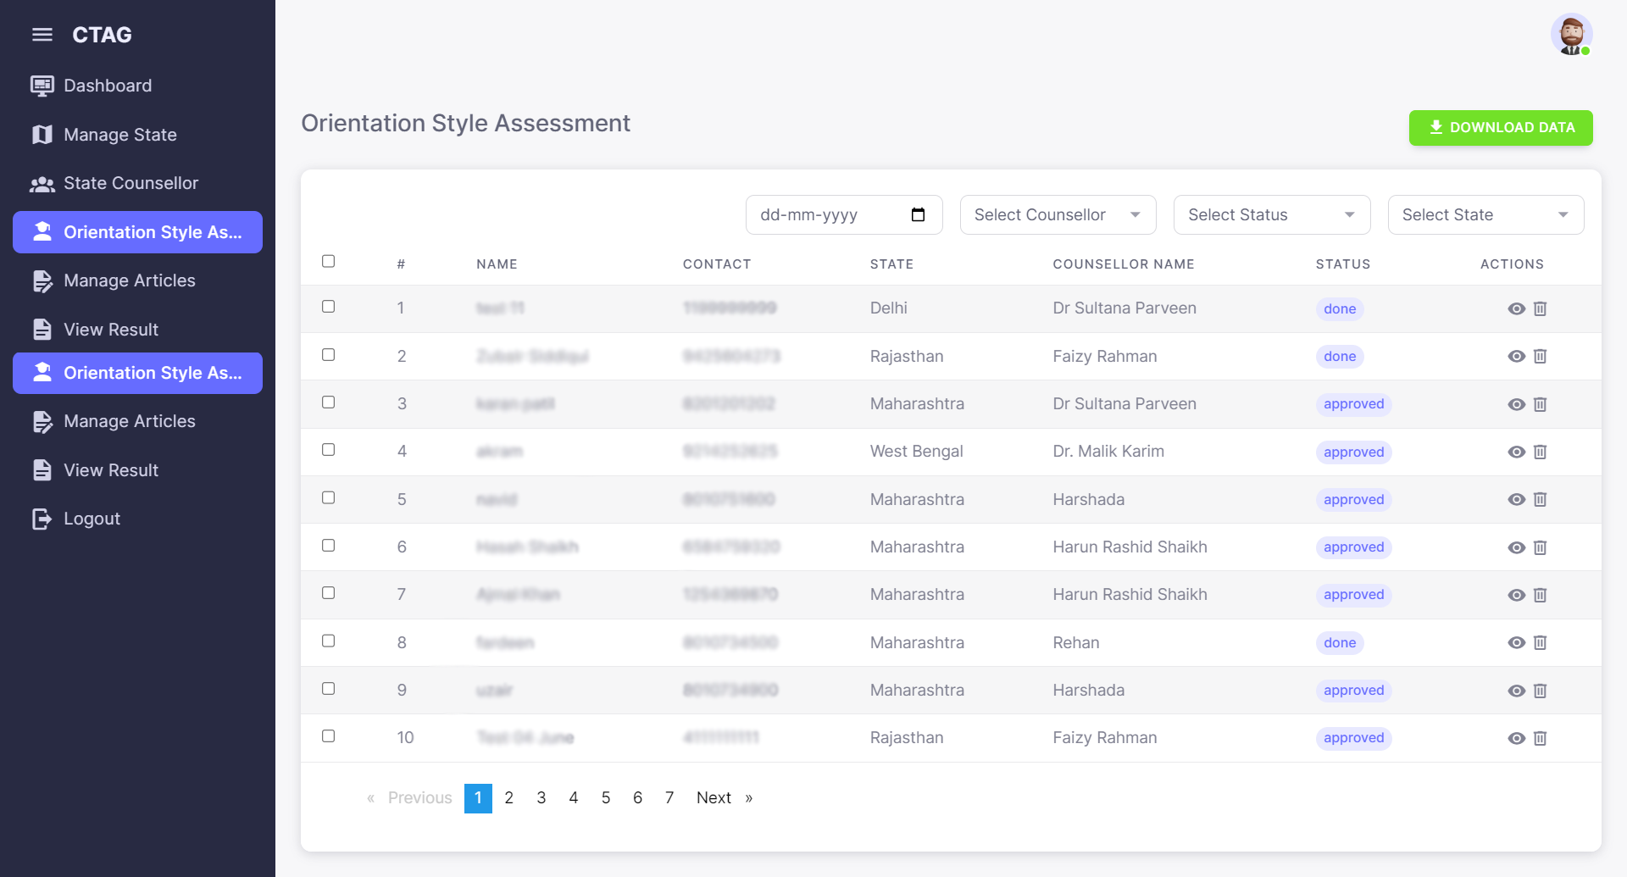Delete row 2 entry

(1541, 357)
